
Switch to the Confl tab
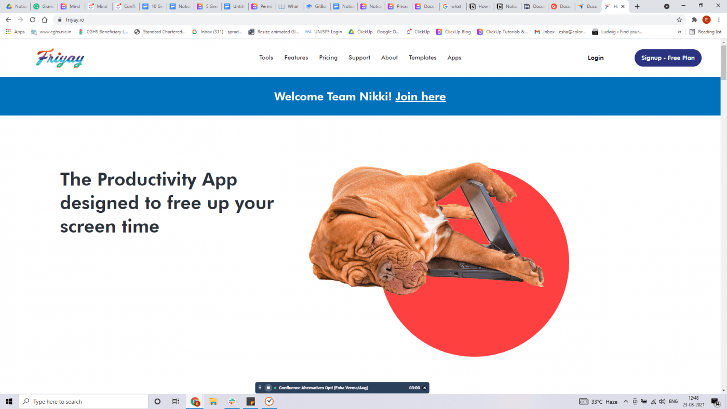point(126,7)
